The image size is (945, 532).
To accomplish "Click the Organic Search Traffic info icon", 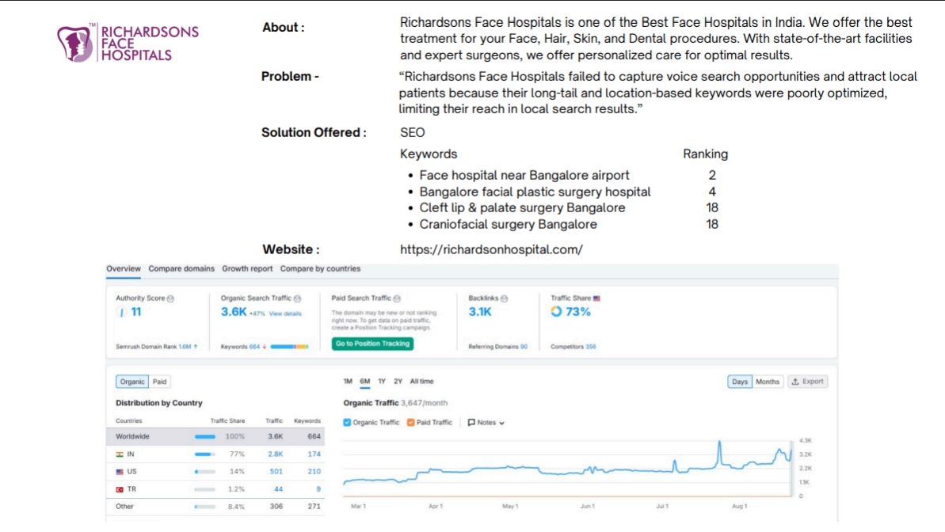I will [x=297, y=298].
